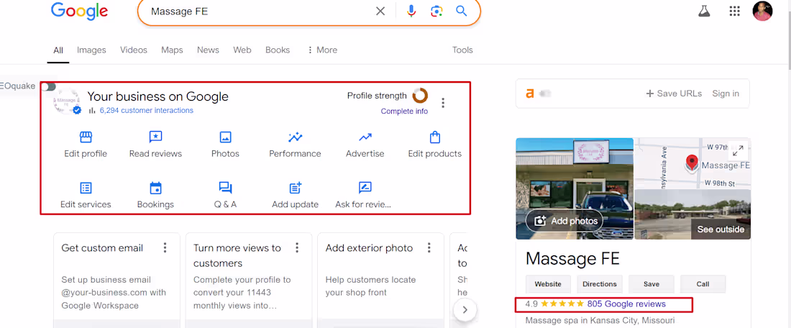
Task: Click the Ask for reviews icon
Action: [365, 188]
